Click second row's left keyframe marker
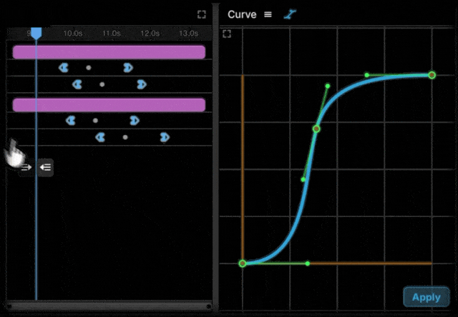 [77, 84]
